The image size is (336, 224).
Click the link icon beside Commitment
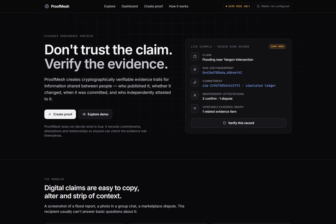[x=195, y=83]
